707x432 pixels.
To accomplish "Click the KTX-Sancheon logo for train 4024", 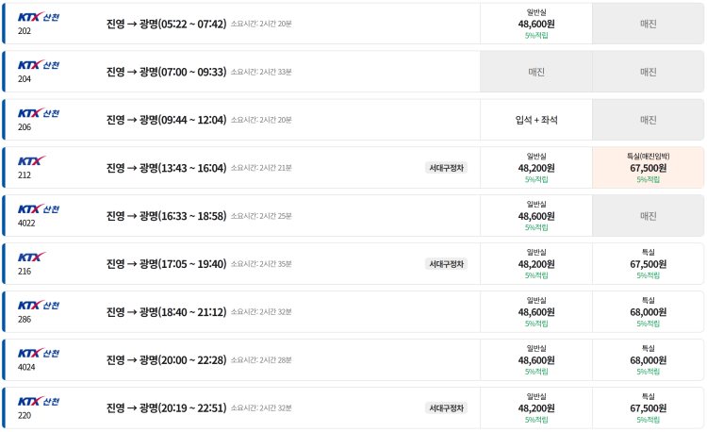I will click(x=39, y=353).
